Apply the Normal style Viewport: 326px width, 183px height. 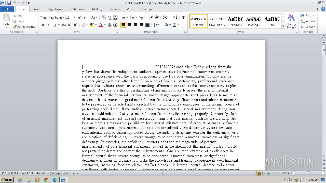pyautogui.click(x=199, y=21)
